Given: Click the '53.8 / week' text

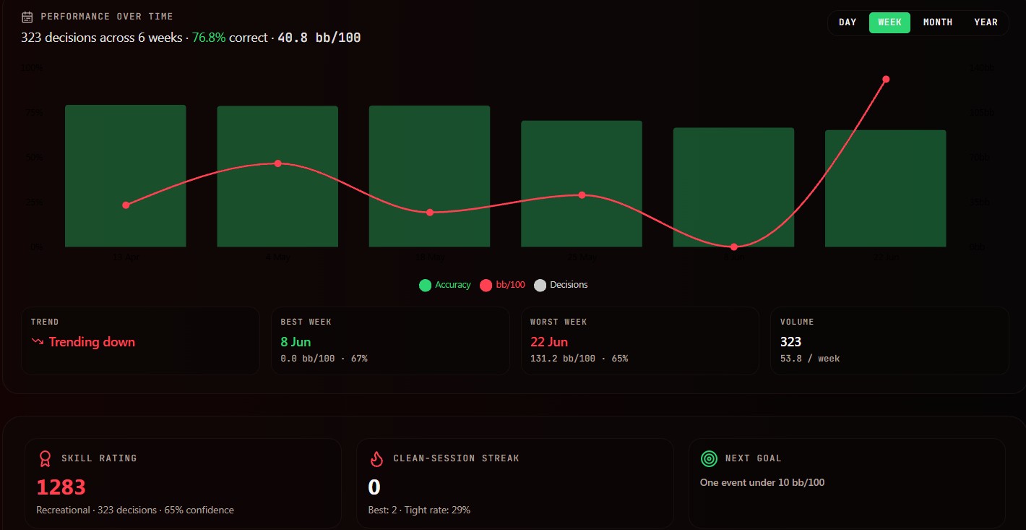Looking at the screenshot, I should [810, 359].
